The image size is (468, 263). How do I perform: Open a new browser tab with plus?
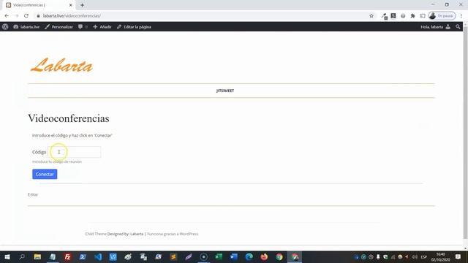pos(82,5)
